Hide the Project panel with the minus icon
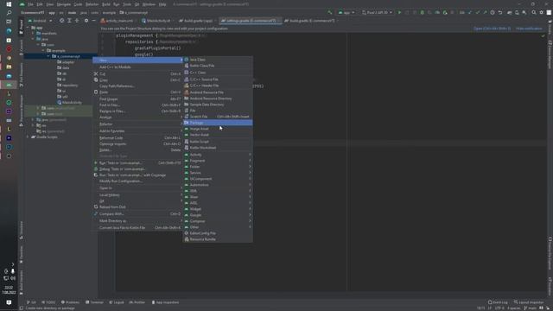 click(93, 21)
